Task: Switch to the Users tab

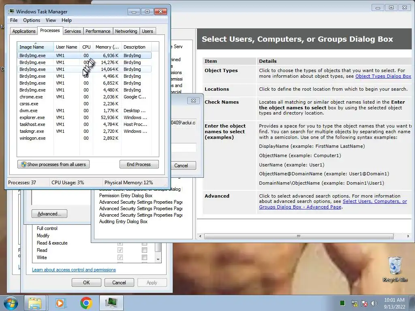Action: (x=147, y=31)
